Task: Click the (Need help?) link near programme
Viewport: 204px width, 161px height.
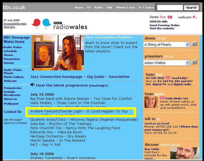Action: point(99,85)
